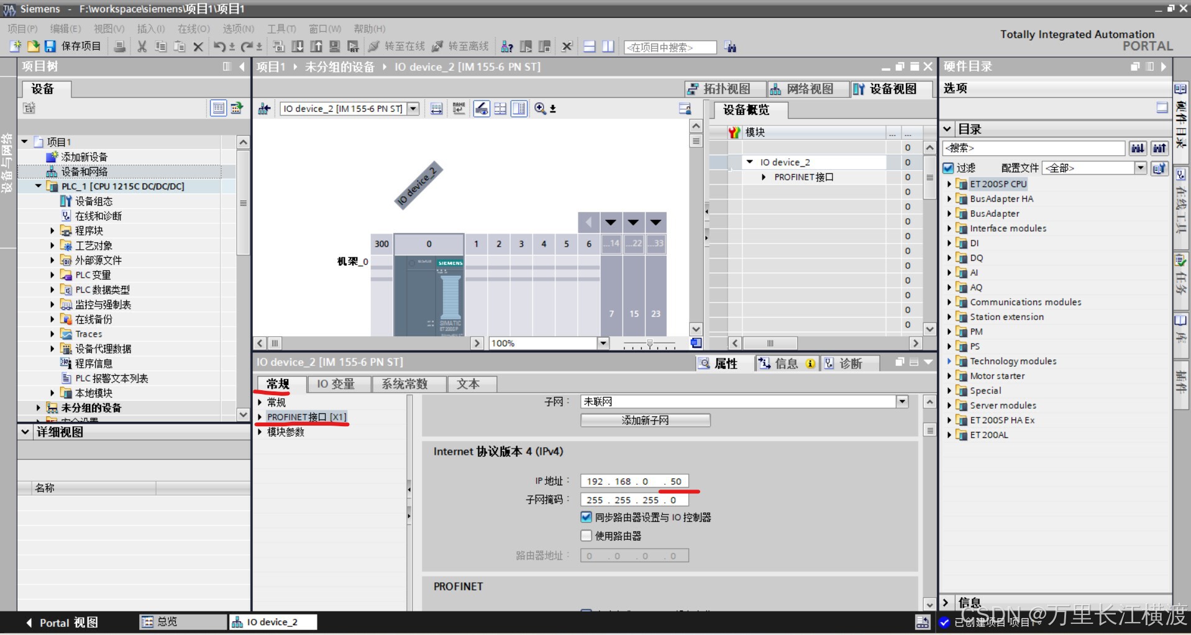Select 模块参数 in properties navigation

pyautogui.click(x=286, y=432)
